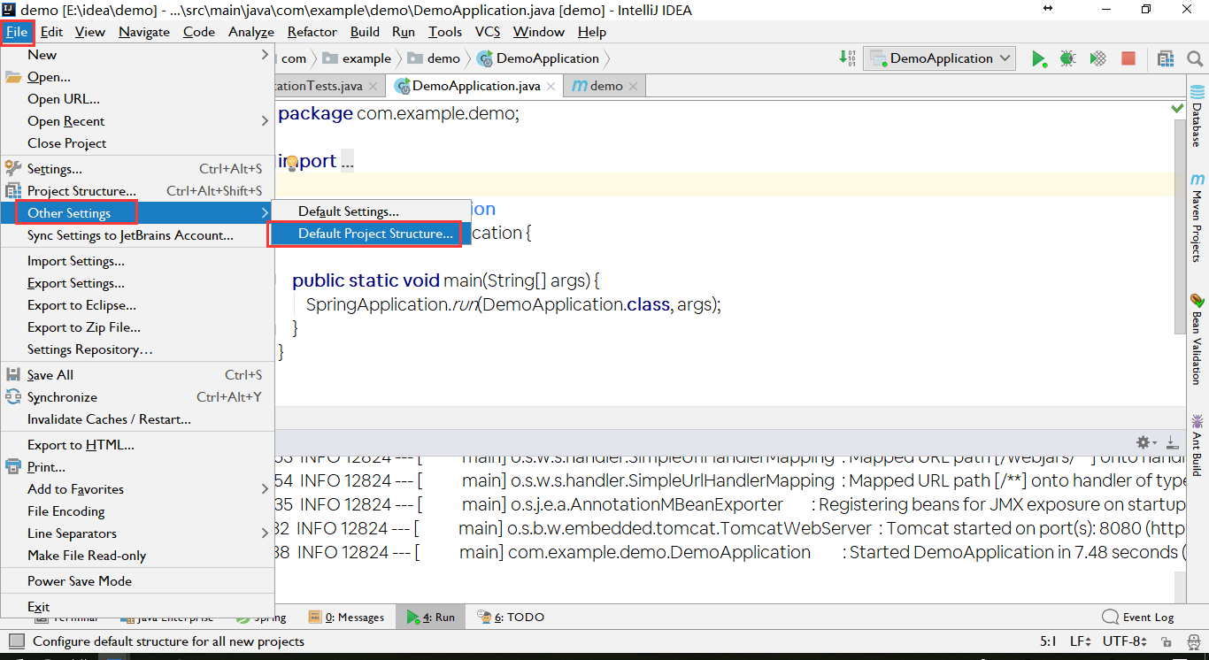Close the demo maven tab
Viewport: 1209px width, 660px height.
(x=633, y=86)
